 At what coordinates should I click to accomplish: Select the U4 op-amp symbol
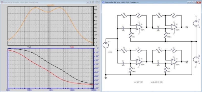[174, 62]
